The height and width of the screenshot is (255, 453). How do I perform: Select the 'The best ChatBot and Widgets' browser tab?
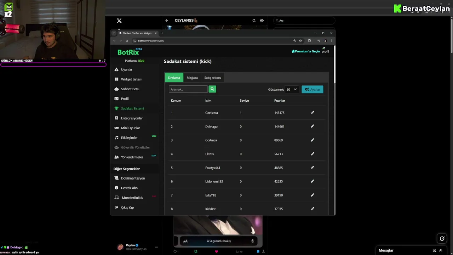point(137,33)
